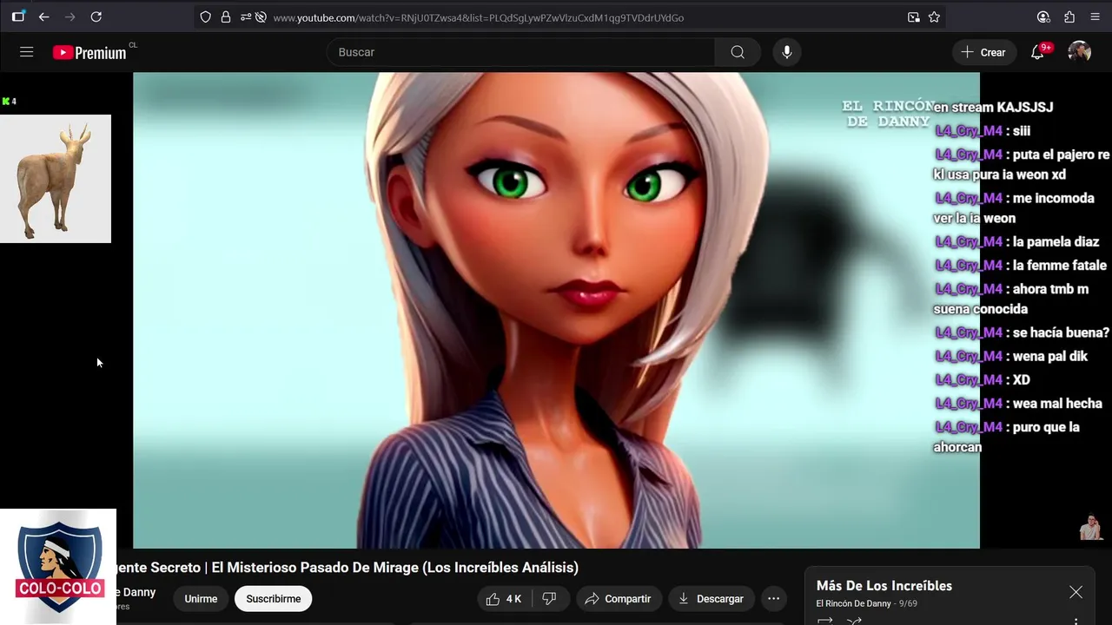Open the account avatar menu

coord(1079,52)
